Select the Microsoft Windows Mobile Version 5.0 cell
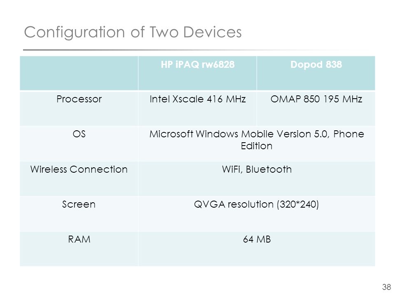Screen dimensions: 395x296 coord(257,143)
